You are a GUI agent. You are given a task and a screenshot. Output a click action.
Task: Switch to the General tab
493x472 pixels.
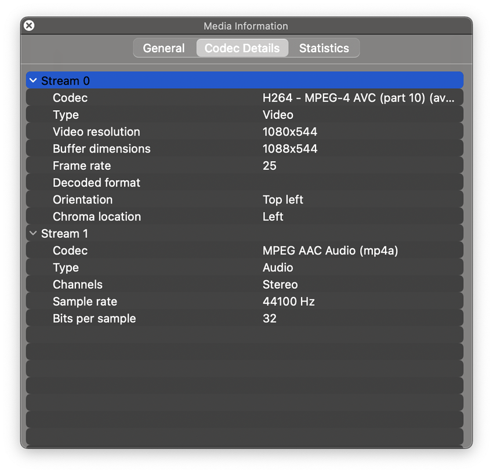tap(164, 48)
